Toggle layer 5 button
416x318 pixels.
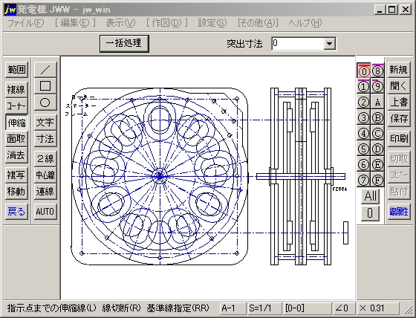tap(363, 149)
